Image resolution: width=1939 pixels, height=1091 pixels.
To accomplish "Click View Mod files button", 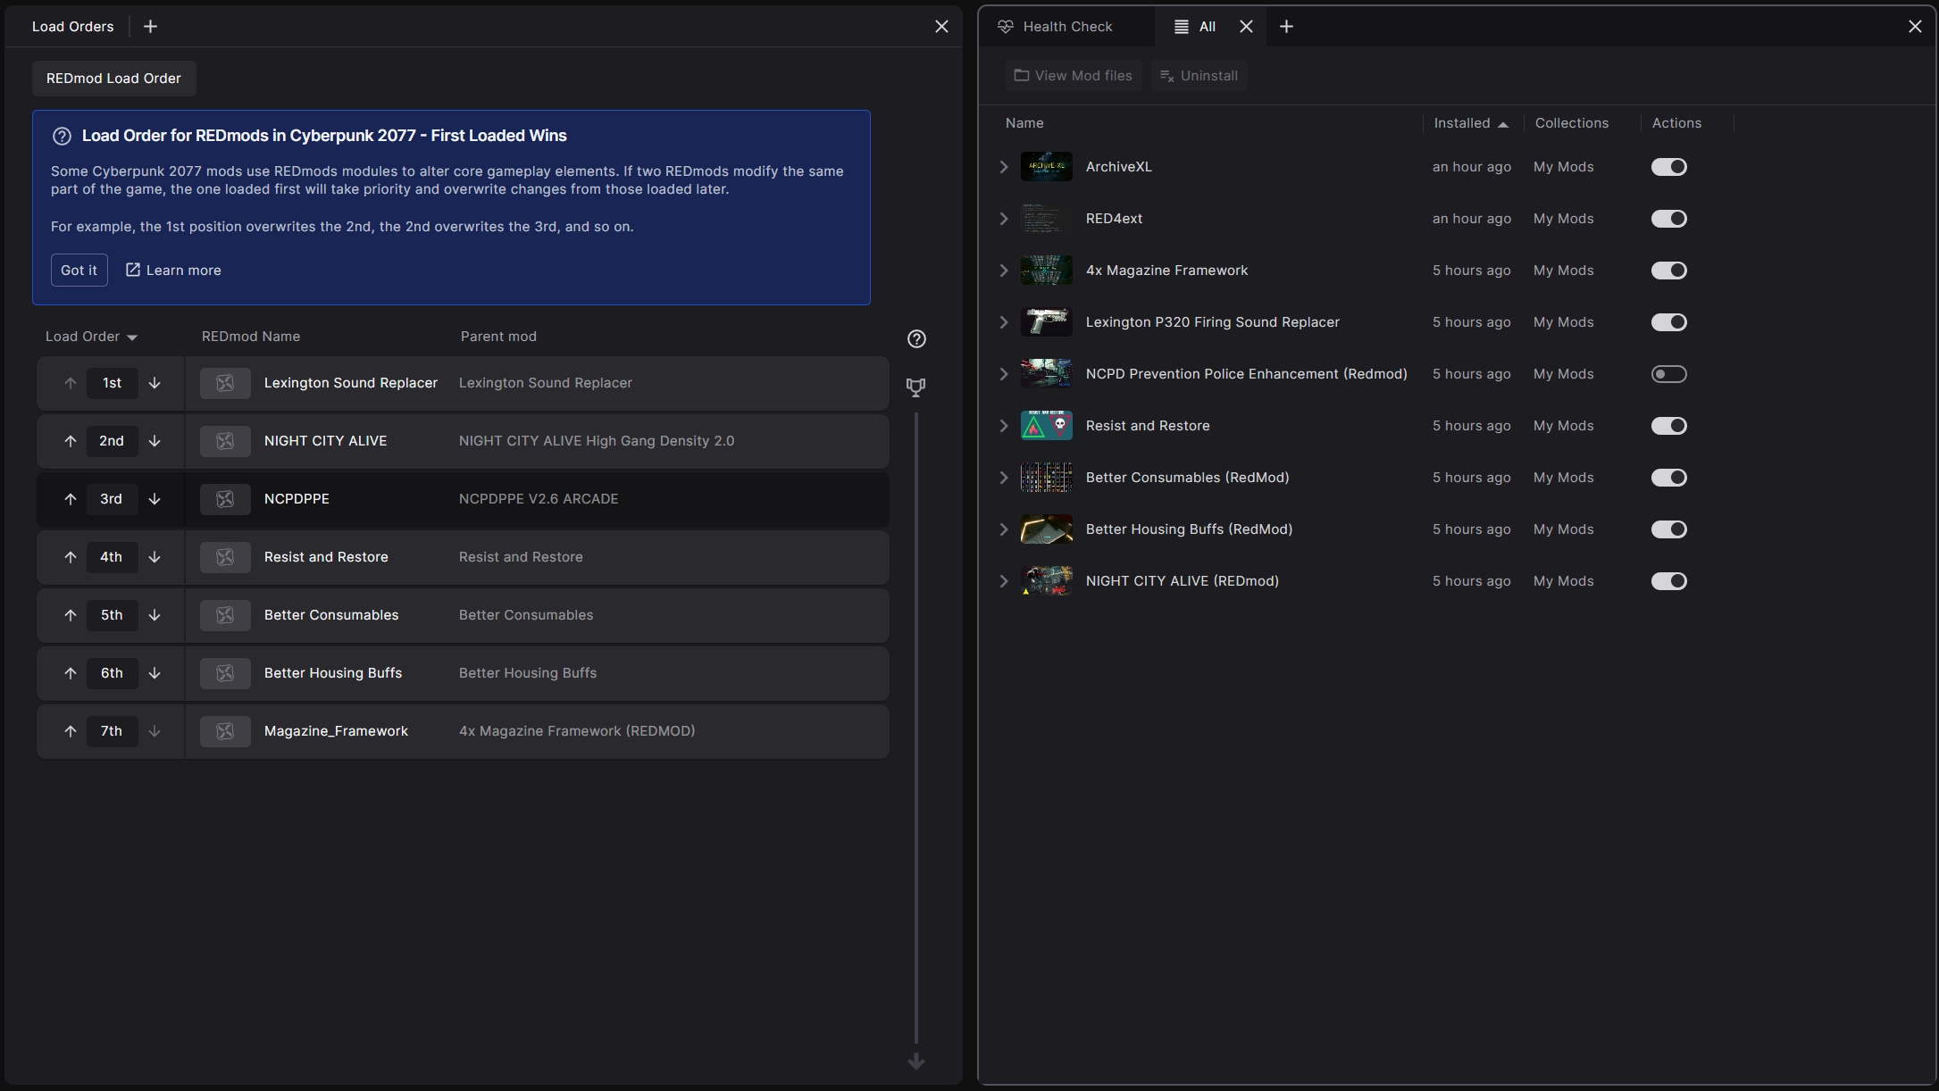I will click(1073, 76).
